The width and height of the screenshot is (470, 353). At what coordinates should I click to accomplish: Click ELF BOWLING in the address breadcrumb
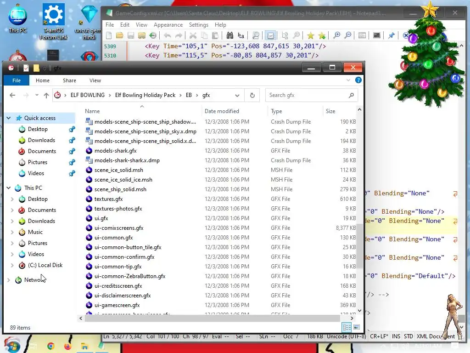pyautogui.click(x=88, y=95)
